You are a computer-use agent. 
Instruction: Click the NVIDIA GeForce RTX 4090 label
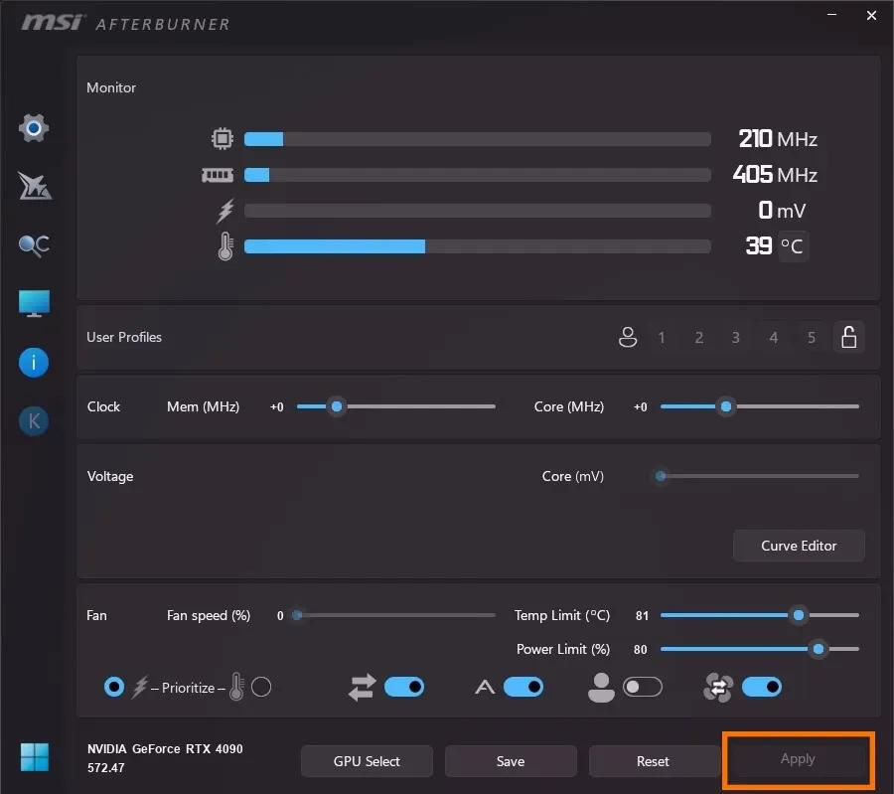point(165,748)
